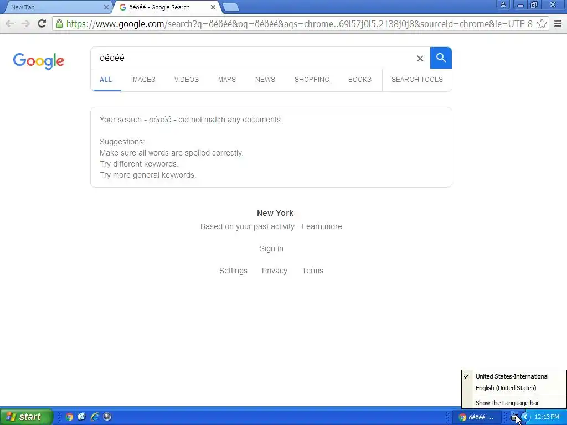Open SEARCH TOOLS options
Image resolution: width=567 pixels, height=425 pixels.
[417, 80]
